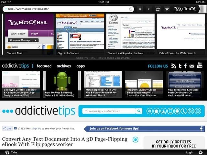207x155 pixels.
Task: Tap the reload icon in the address bar
Action: pos(130,9)
